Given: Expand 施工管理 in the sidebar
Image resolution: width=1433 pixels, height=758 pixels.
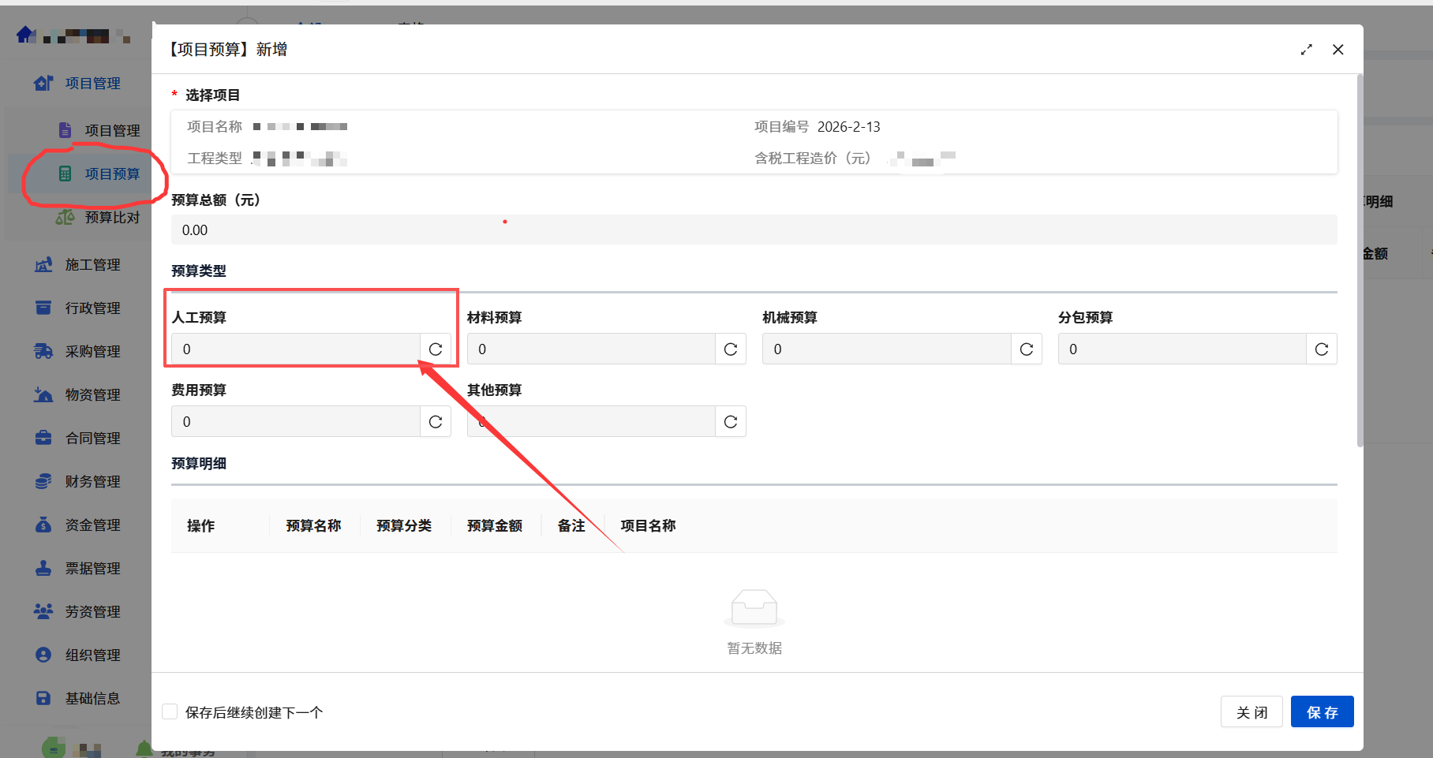Looking at the screenshot, I should [x=92, y=265].
